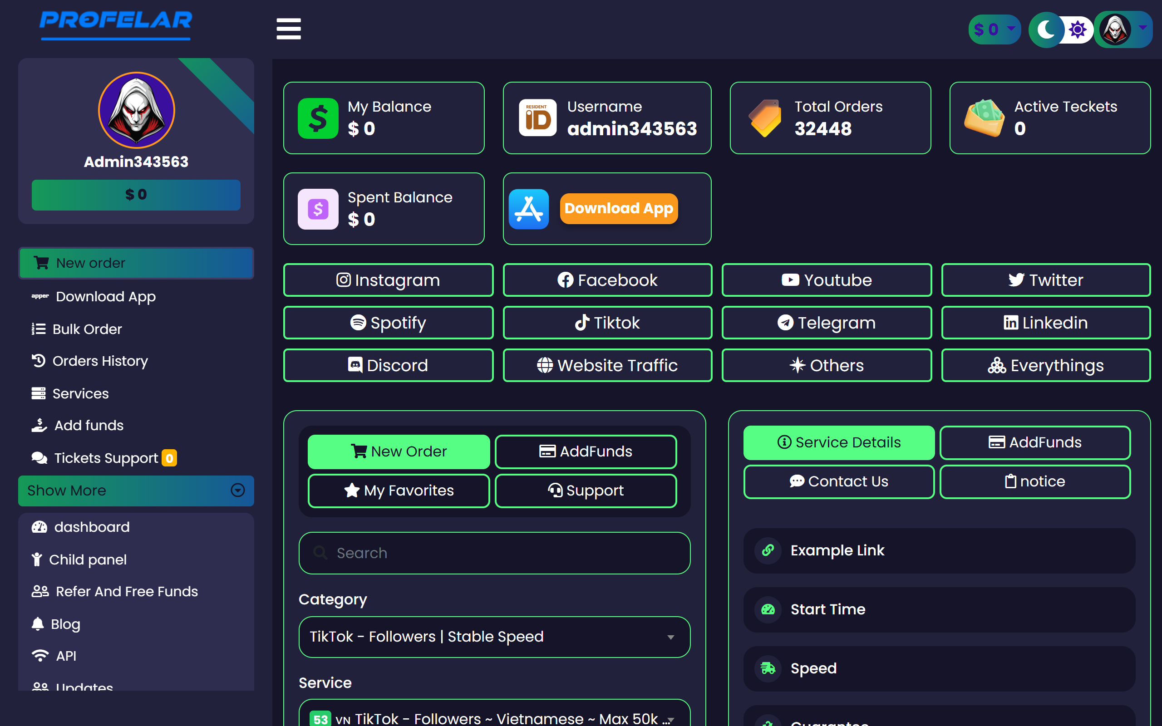This screenshot has height=726, width=1162.
Task: Select the Tiktok category button
Action: 607,323
